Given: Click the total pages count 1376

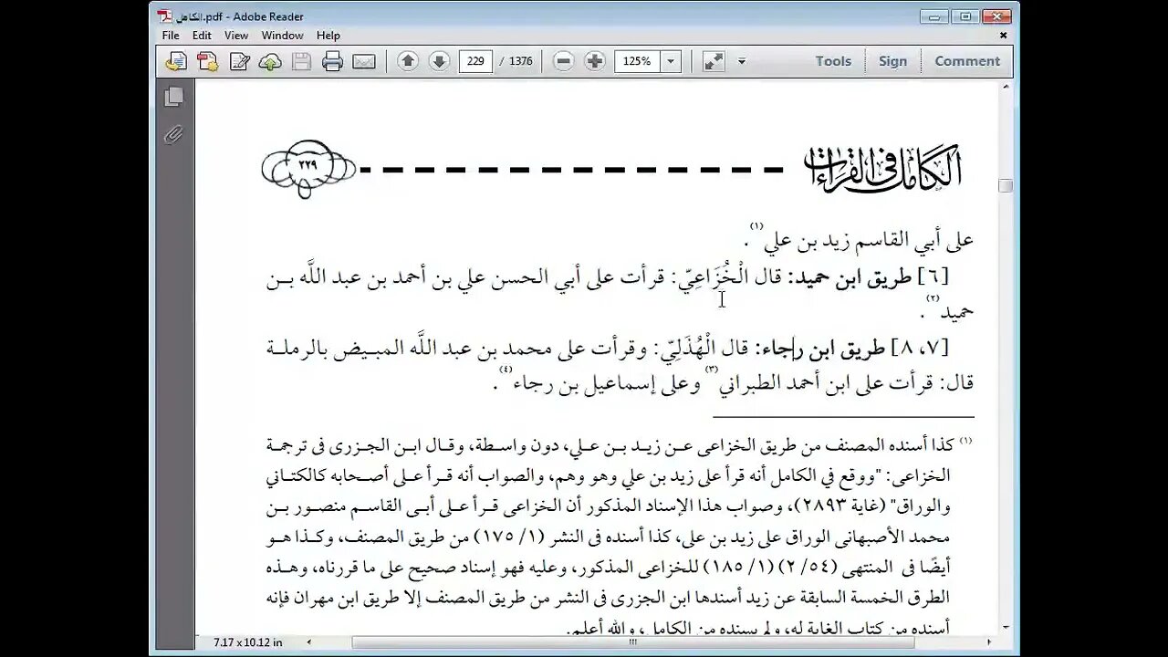Looking at the screenshot, I should point(521,61).
